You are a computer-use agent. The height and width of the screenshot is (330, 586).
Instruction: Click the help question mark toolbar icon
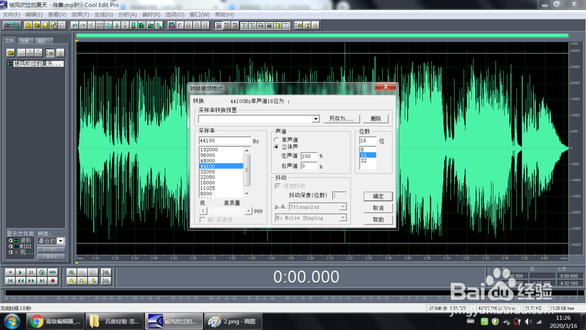pyautogui.click(x=315, y=25)
